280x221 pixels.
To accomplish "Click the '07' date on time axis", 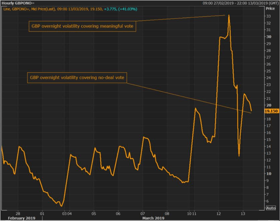I will 142,214.
